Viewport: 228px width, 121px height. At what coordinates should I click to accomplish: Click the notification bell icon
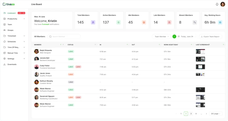[217, 4]
